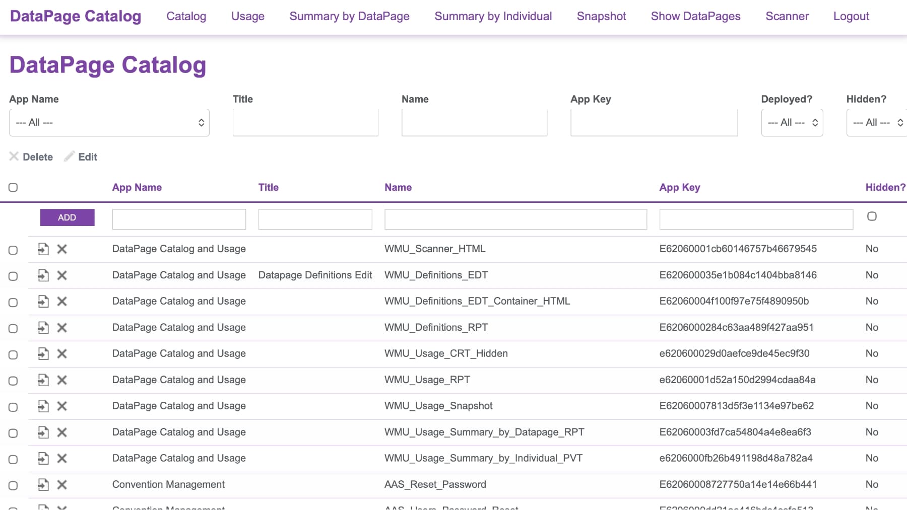Viewport: 907px width, 510px height.
Task: Click the 'Convention Management' cell in AAS_Reset_Password row
Action: 168,484
